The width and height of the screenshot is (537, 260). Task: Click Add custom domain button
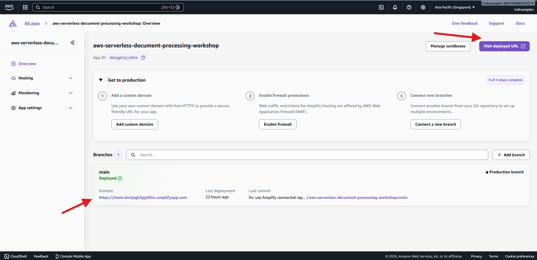[135, 124]
